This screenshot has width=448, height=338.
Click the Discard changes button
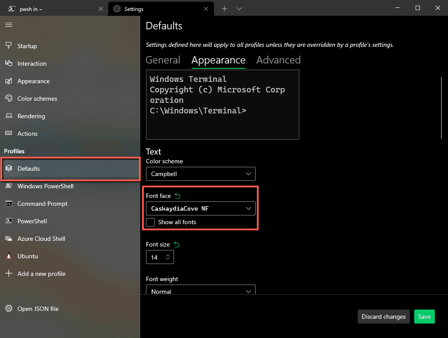tap(384, 317)
